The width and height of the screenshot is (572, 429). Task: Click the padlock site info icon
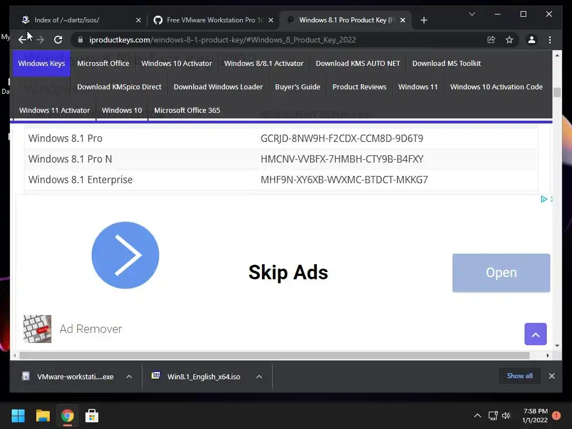coord(80,40)
